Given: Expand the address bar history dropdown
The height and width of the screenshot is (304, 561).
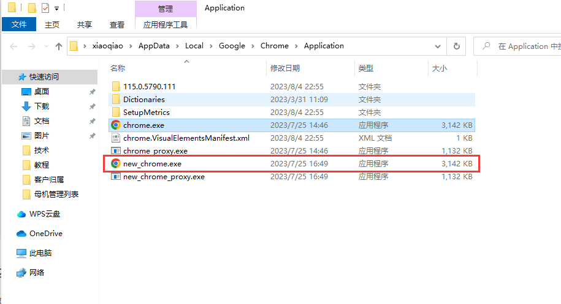Looking at the screenshot, I should [x=438, y=46].
